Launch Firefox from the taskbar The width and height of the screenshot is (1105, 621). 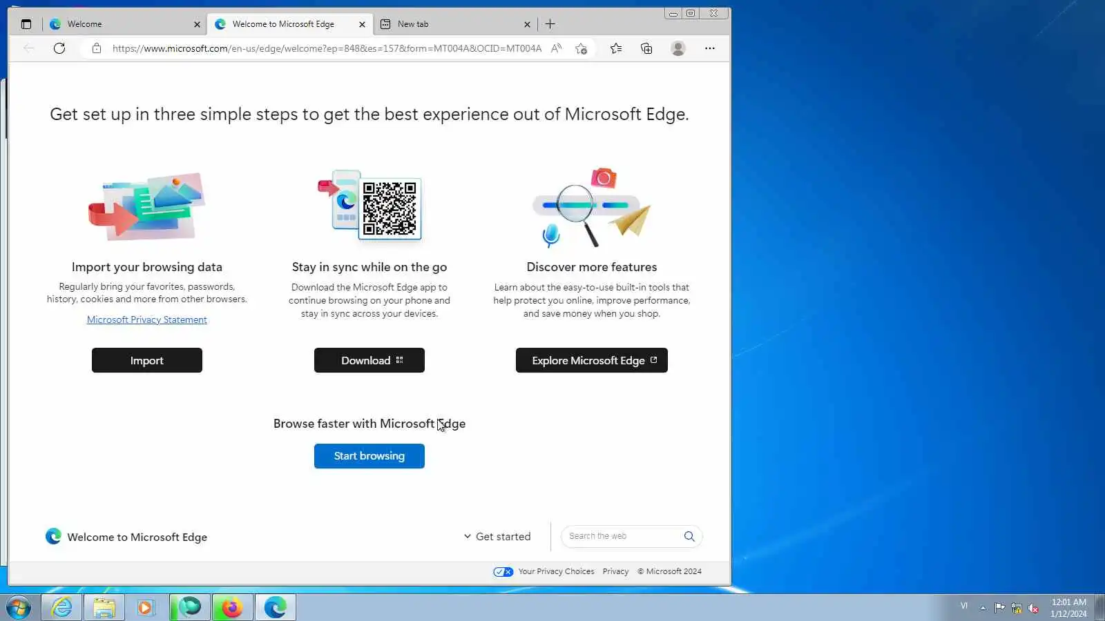tap(232, 607)
